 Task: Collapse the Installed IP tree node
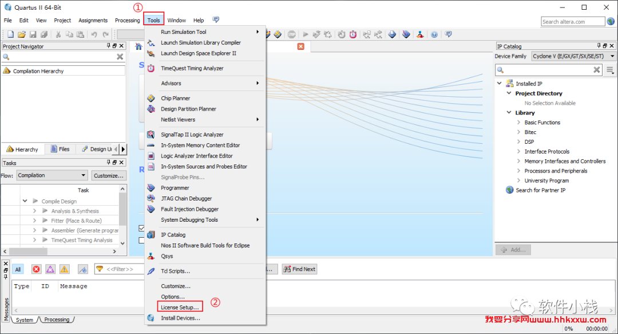click(500, 83)
